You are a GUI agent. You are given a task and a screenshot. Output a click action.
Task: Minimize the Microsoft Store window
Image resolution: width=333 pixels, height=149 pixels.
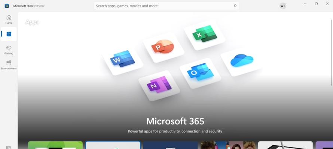[x=305, y=4]
